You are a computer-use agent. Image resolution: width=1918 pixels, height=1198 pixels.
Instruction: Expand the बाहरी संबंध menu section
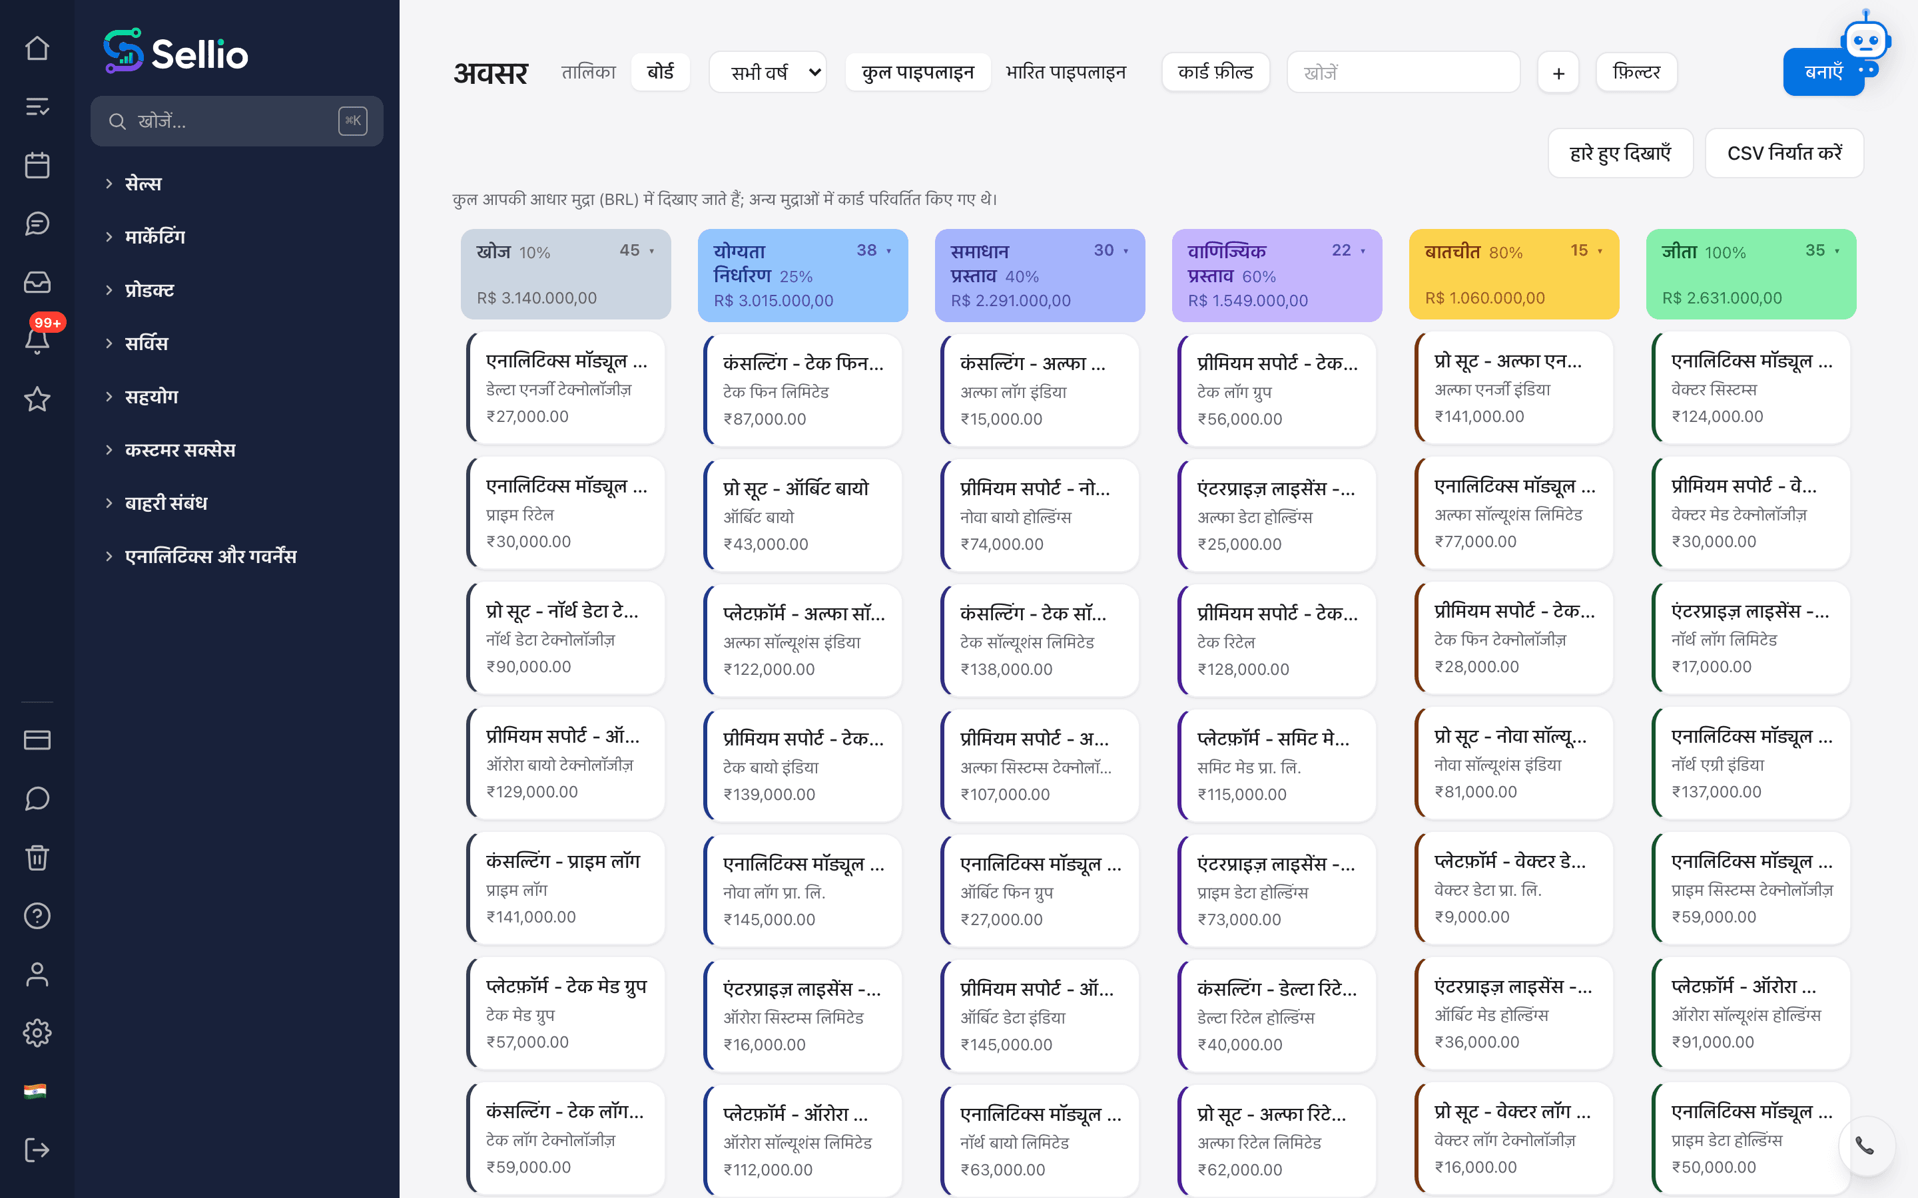166,502
